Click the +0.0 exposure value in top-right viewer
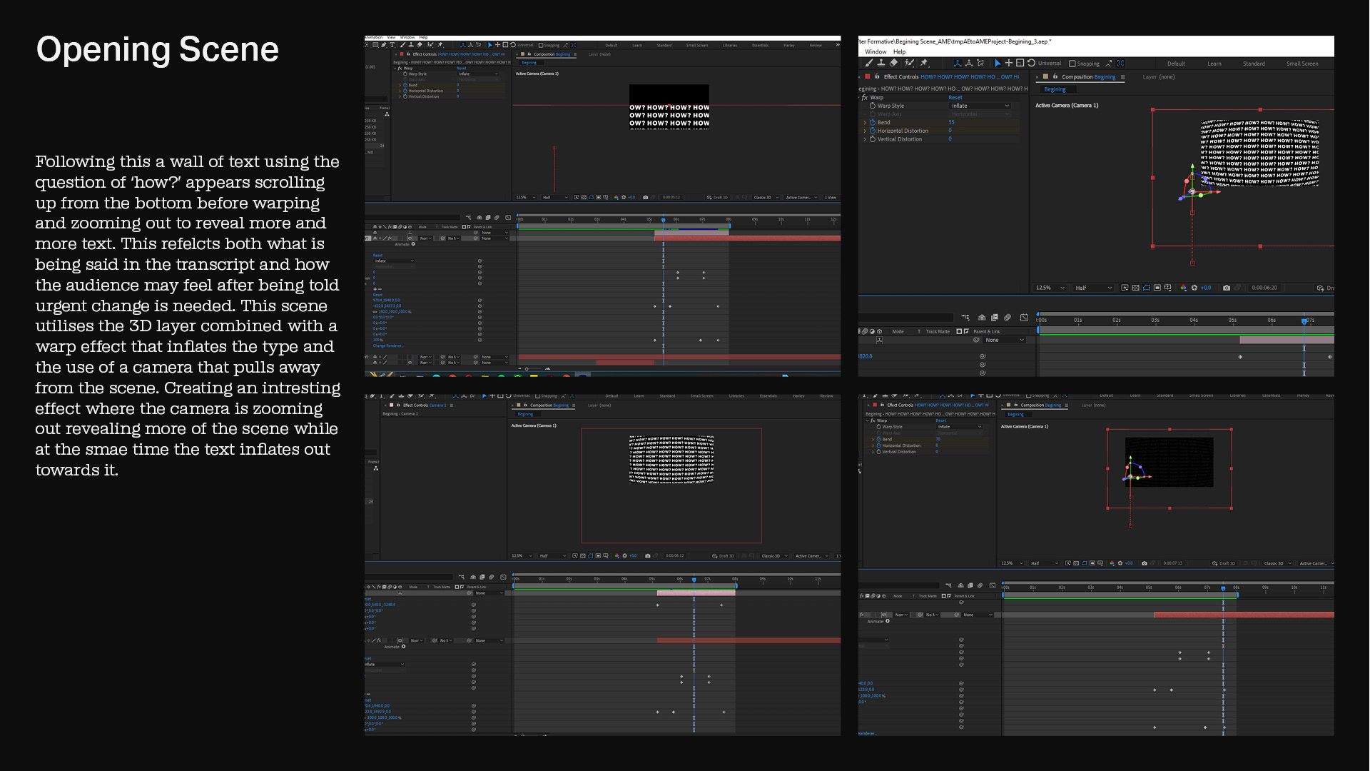 pyautogui.click(x=1206, y=288)
